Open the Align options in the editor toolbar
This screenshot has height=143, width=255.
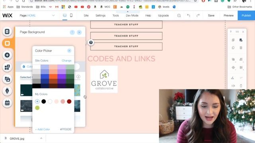(x=241, y=59)
